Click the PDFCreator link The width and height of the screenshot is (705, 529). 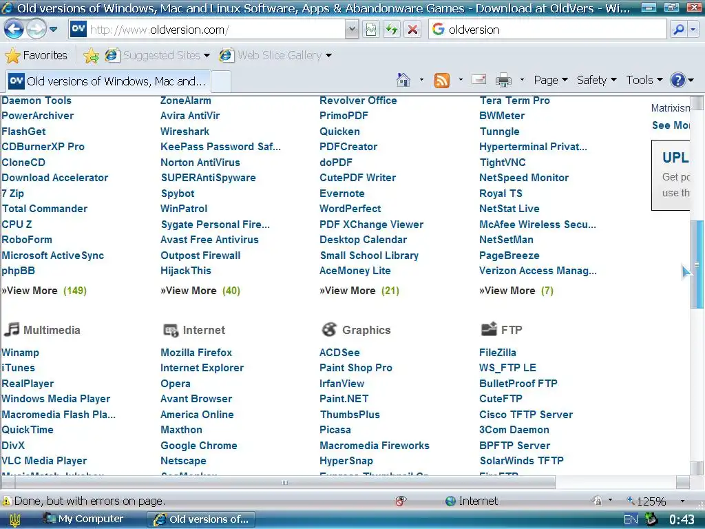click(x=348, y=147)
